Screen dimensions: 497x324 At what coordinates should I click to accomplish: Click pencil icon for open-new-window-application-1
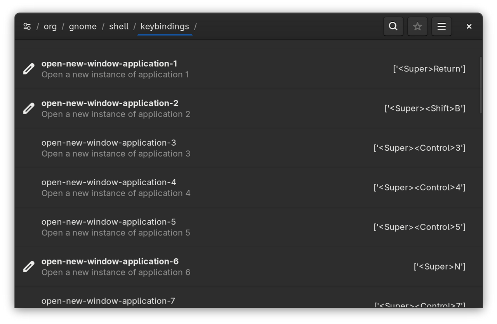click(29, 69)
